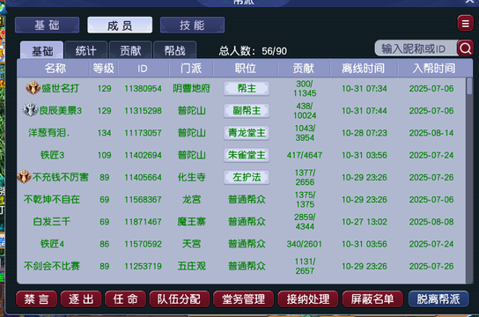Open the 技能 tab
Viewport: 479px width, 317px height.
[x=192, y=25]
